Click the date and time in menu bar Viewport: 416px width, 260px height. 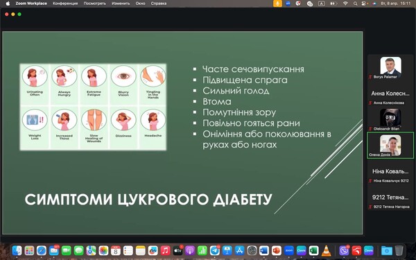pos(396,3)
